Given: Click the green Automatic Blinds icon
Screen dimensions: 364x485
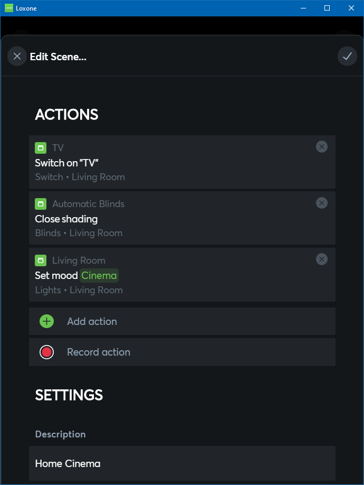Looking at the screenshot, I should point(41,204).
